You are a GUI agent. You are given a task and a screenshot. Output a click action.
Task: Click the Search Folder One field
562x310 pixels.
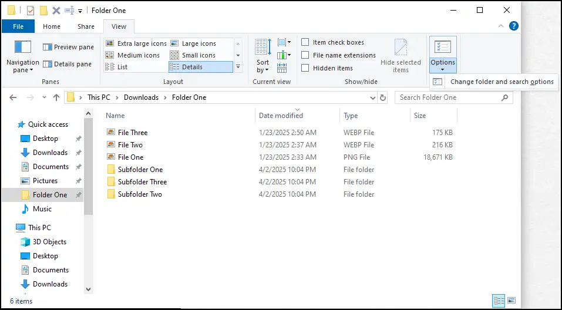pos(454,97)
